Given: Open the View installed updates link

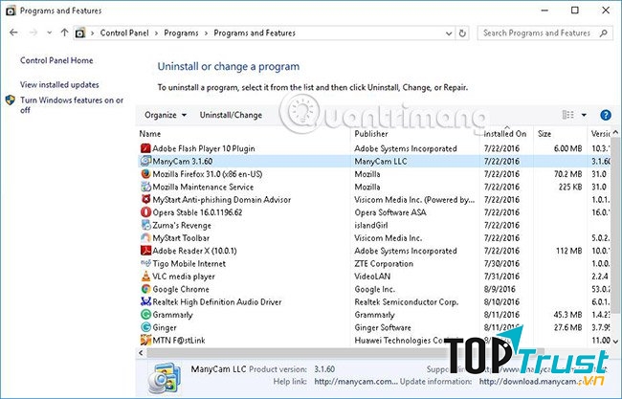Looking at the screenshot, I should (59, 84).
